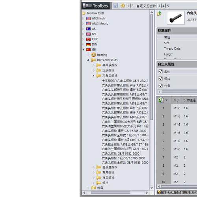The image size is (197, 197).
Task: Expand the 高强度螺栓 folder arrow
Action: (93, 167)
